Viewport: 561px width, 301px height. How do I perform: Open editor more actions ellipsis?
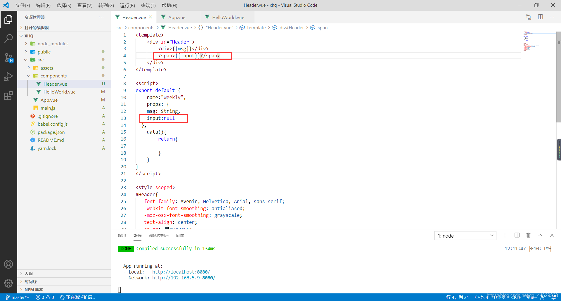pos(552,17)
